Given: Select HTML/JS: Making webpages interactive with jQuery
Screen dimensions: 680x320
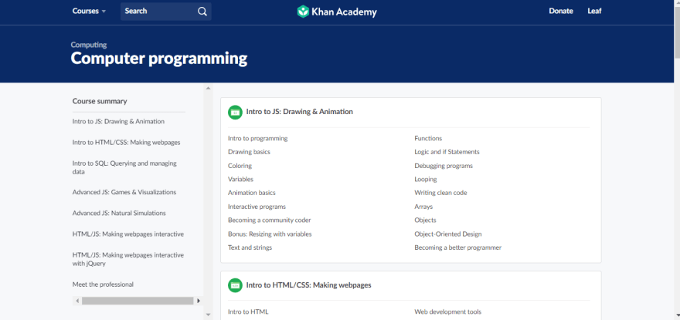Looking at the screenshot, I should [128, 259].
